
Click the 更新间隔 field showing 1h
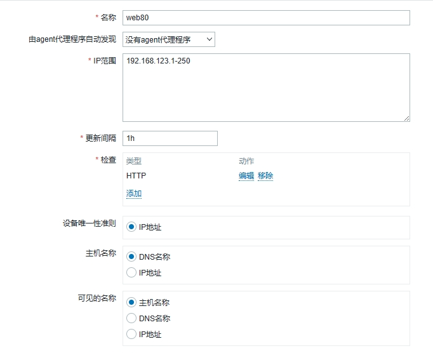click(x=170, y=138)
